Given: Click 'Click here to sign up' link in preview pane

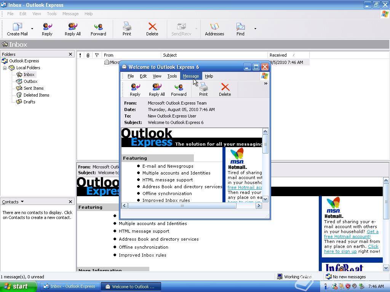Looking at the screenshot, I should click(351, 249).
